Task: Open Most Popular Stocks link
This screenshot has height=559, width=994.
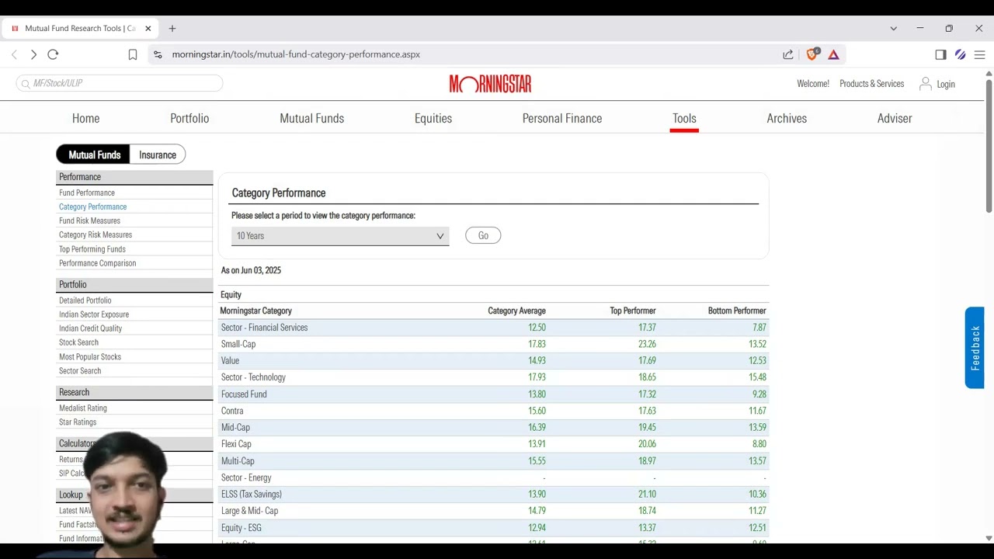Action: tap(90, 357)
